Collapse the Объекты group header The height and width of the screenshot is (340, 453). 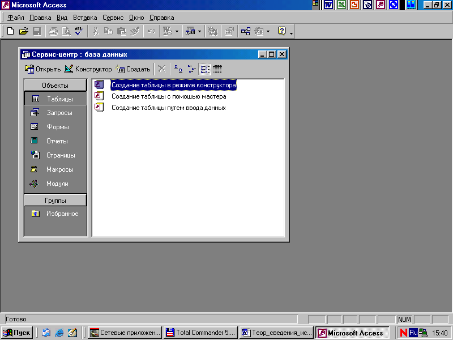[55, 86]
